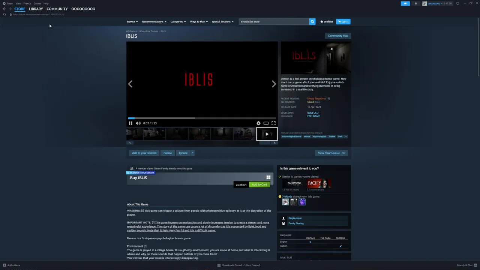Open notifications bell icon

click(x=415, y=3)
